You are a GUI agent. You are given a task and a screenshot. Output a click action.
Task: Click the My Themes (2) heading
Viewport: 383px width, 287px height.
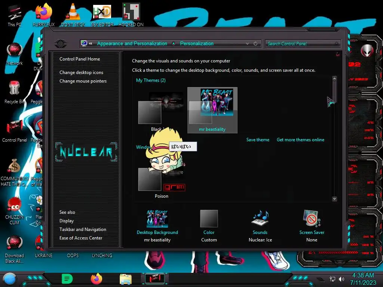pos(151,80)
